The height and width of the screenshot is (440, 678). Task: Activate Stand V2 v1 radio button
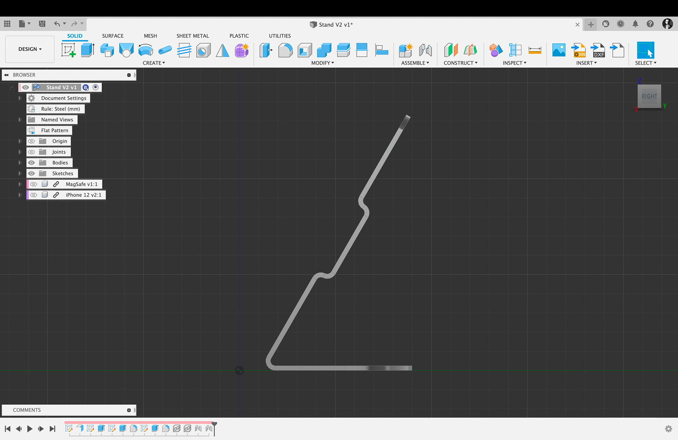(x=96, y=87)
